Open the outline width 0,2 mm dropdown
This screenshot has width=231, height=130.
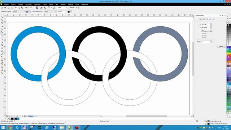(x=66, y=12)
